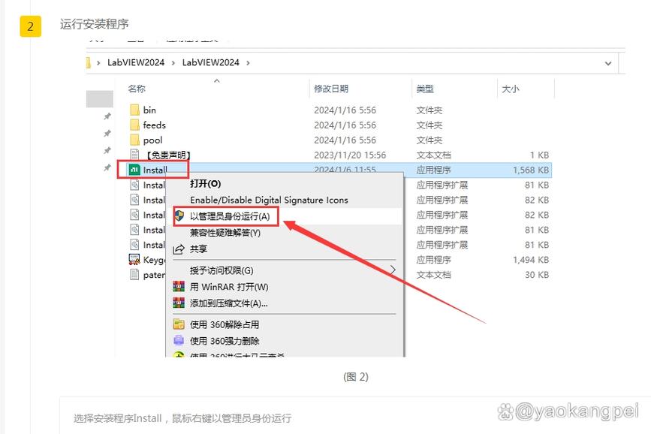Select 打开 from the context menu
This screenshot has height=434, width=651.
pyautogui.click(x=204, y=183)
